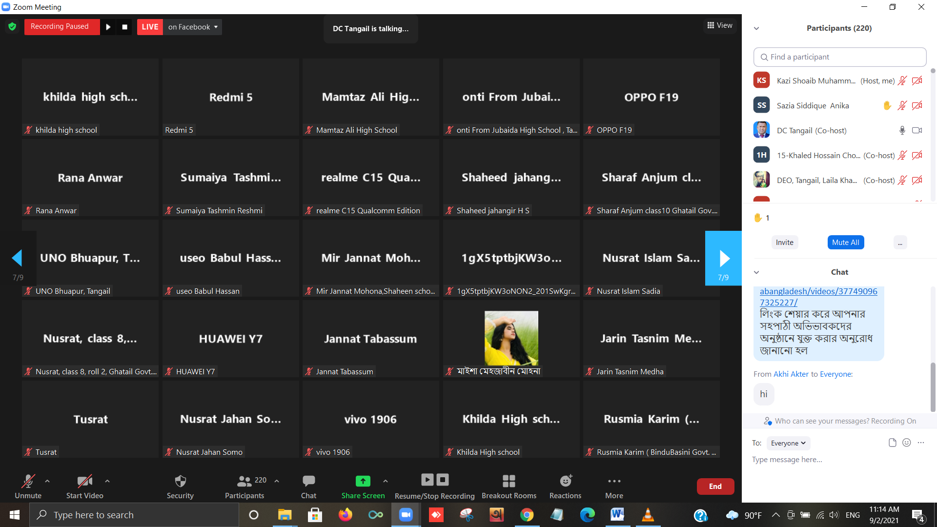Select the UNO Bhuapur, Tangail video tile
The image size is (937, 527).
tap(90, 258)
